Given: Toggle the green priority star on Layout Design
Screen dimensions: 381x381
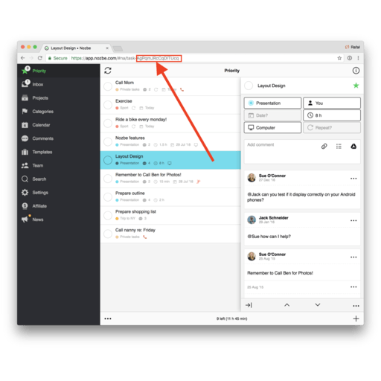Looking at the screenshot, I should coord(356,86).
